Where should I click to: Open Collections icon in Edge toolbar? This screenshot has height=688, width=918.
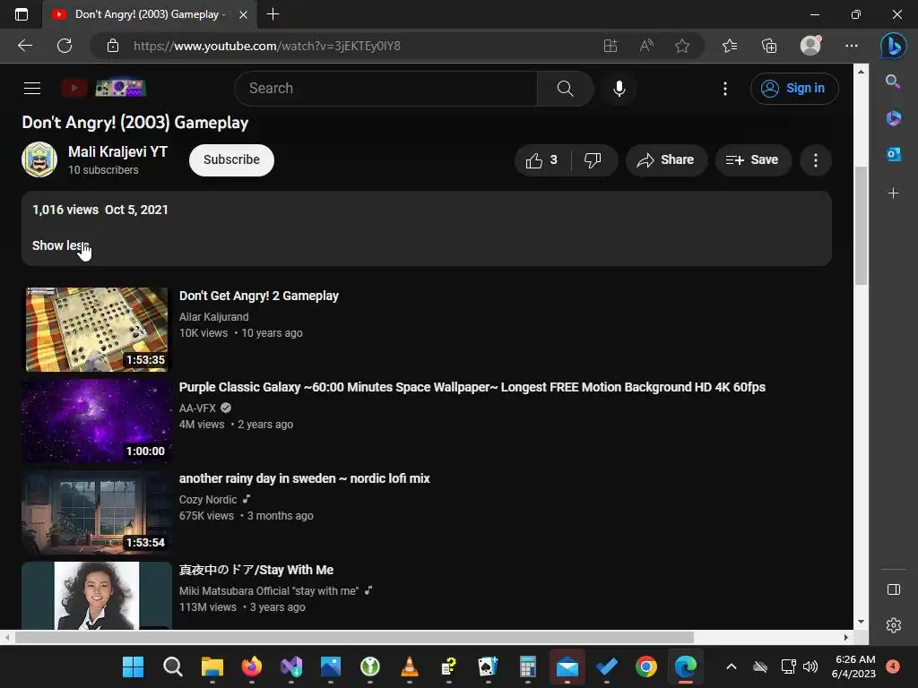(768, 46)
